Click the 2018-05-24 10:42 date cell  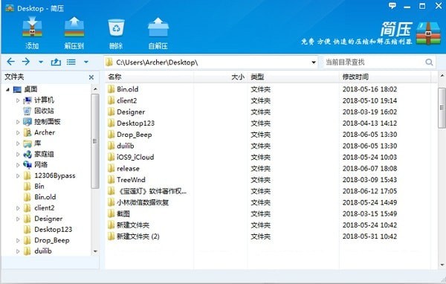point(369,225)
